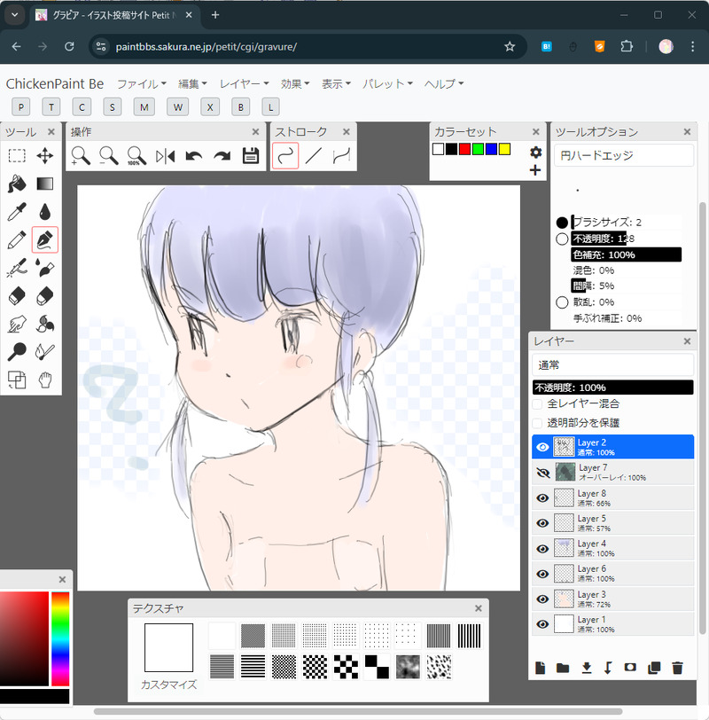
Task: Reset zoom to 100%
Action: (x=136, y=156)
